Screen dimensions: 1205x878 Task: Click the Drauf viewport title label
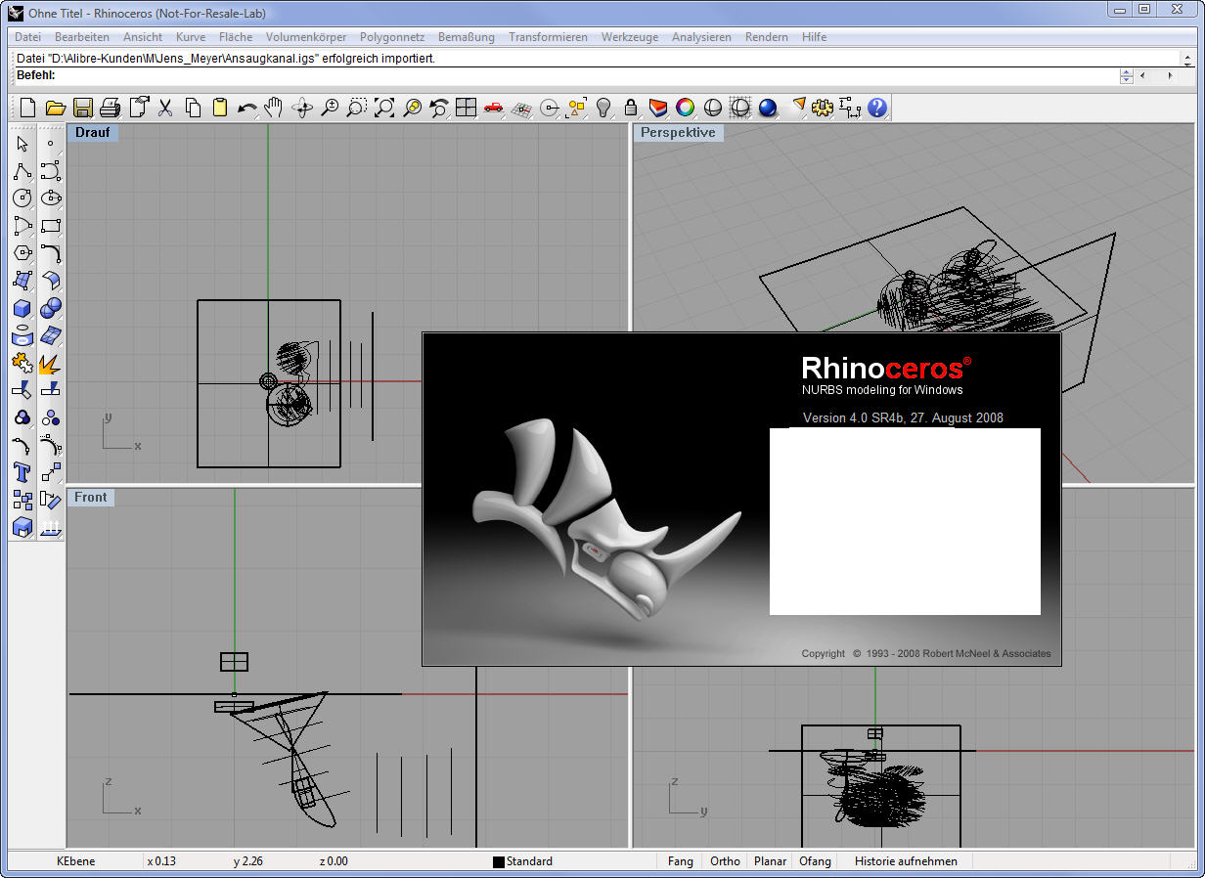(93, 132)
